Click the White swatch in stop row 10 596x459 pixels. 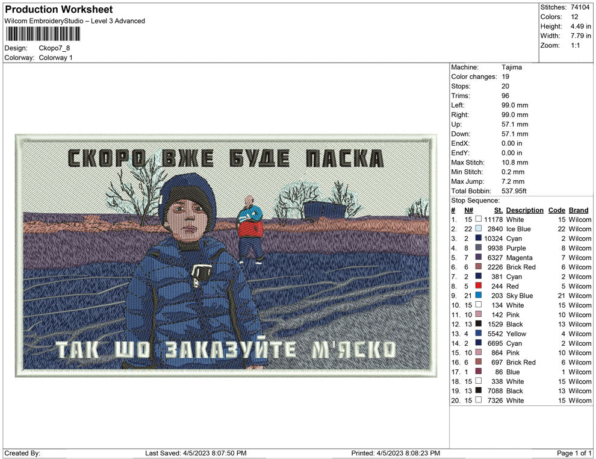pos(479,305)
